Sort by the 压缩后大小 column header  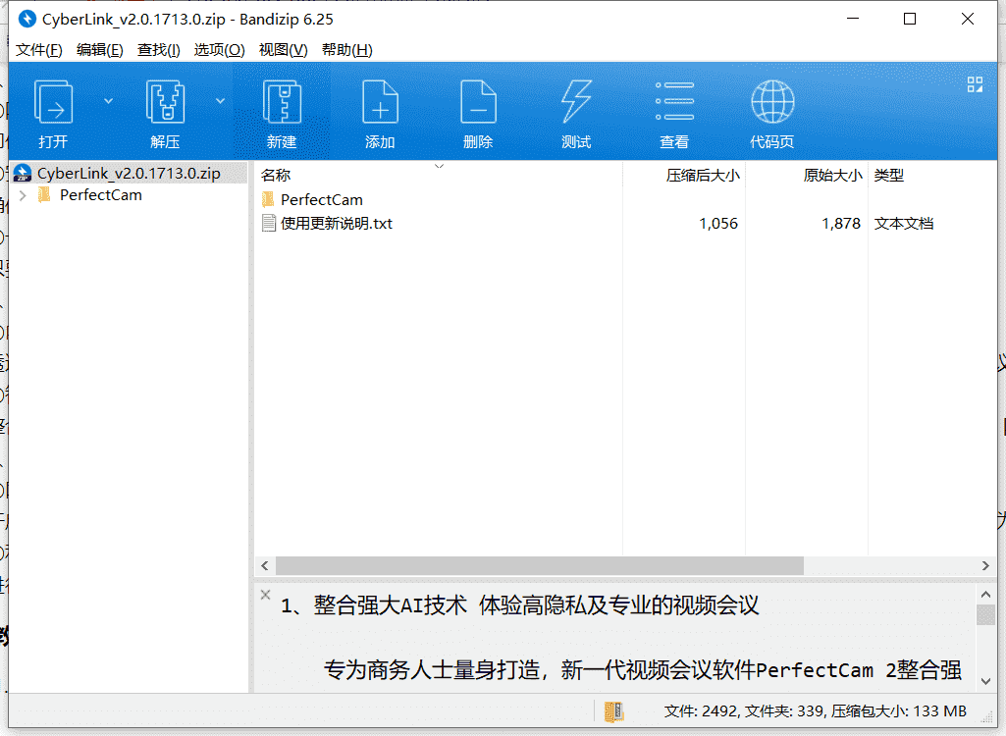703,176
